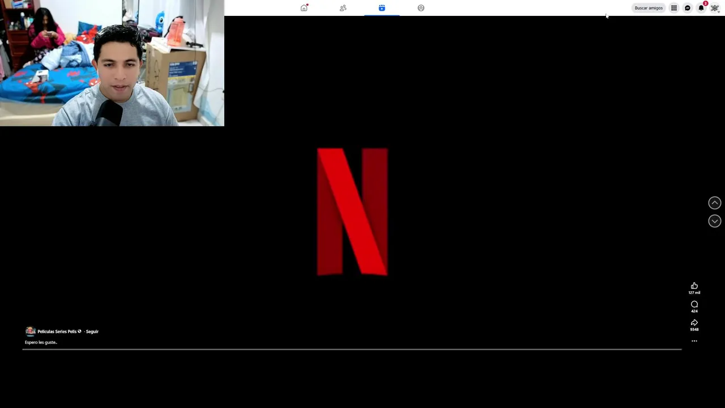Click the 'Espero les guste..' caption
The image size is (725, 408).
[41, 342]
